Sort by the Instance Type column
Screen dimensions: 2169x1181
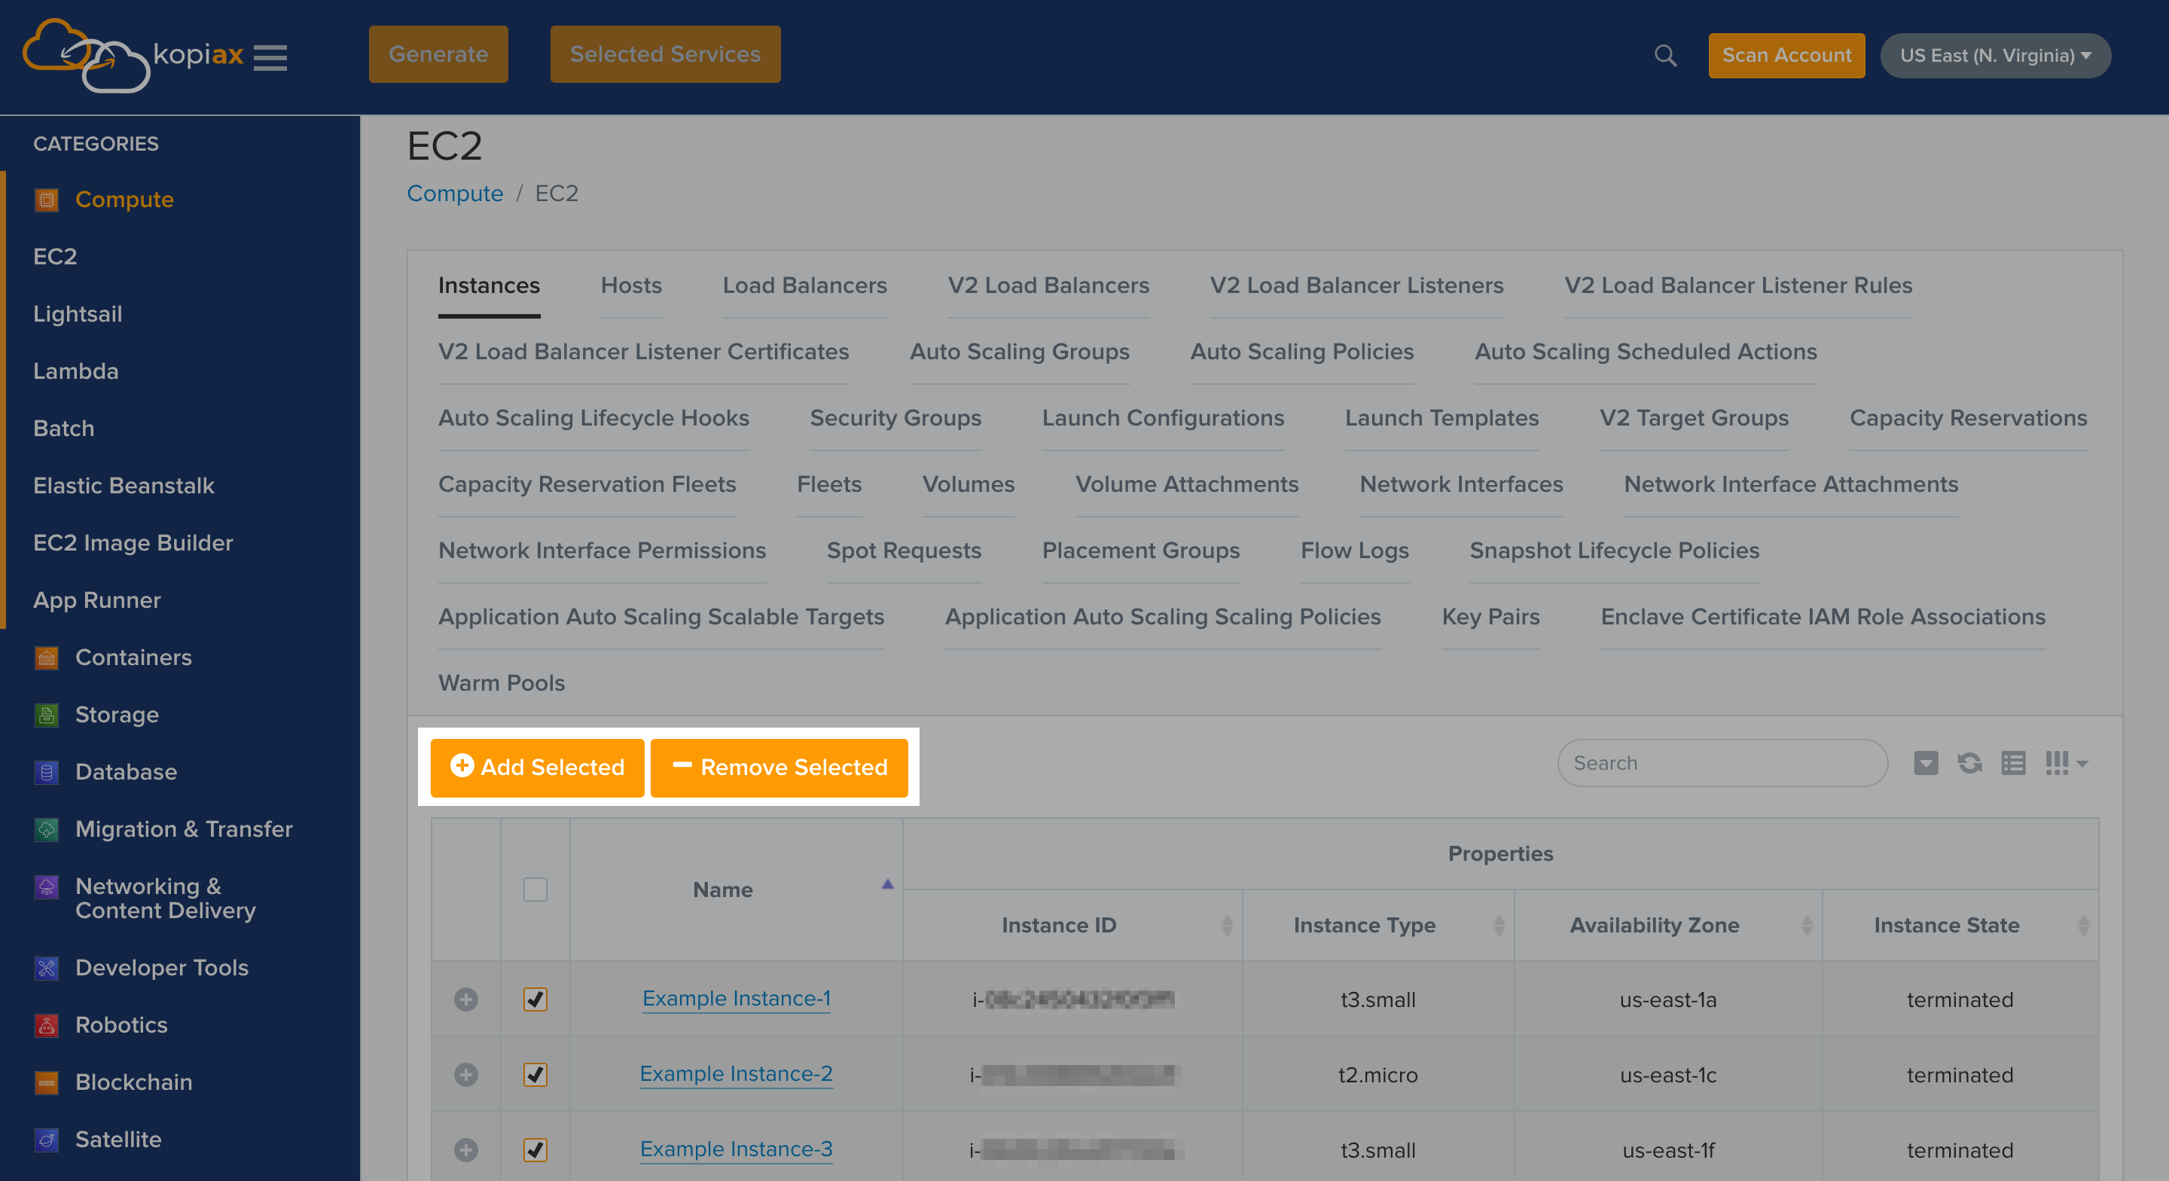(1377, 925)
